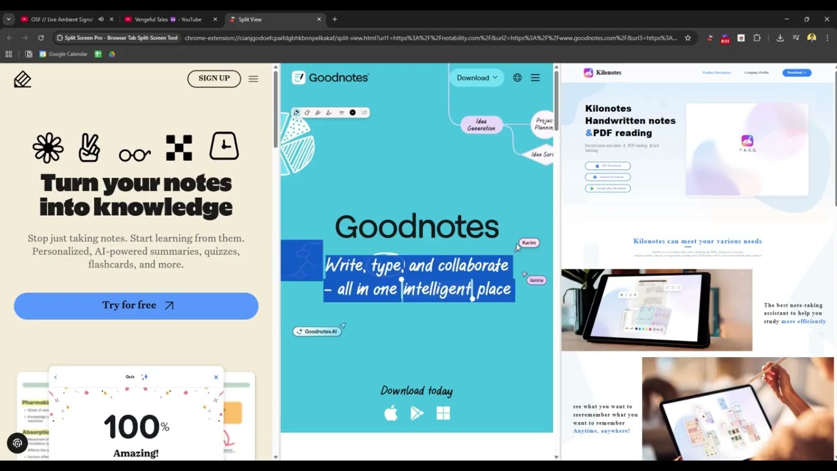Click Kilonotes Android Download button
Screen dimensions: 837x471
pyautogui.click(x=607, y=177)
